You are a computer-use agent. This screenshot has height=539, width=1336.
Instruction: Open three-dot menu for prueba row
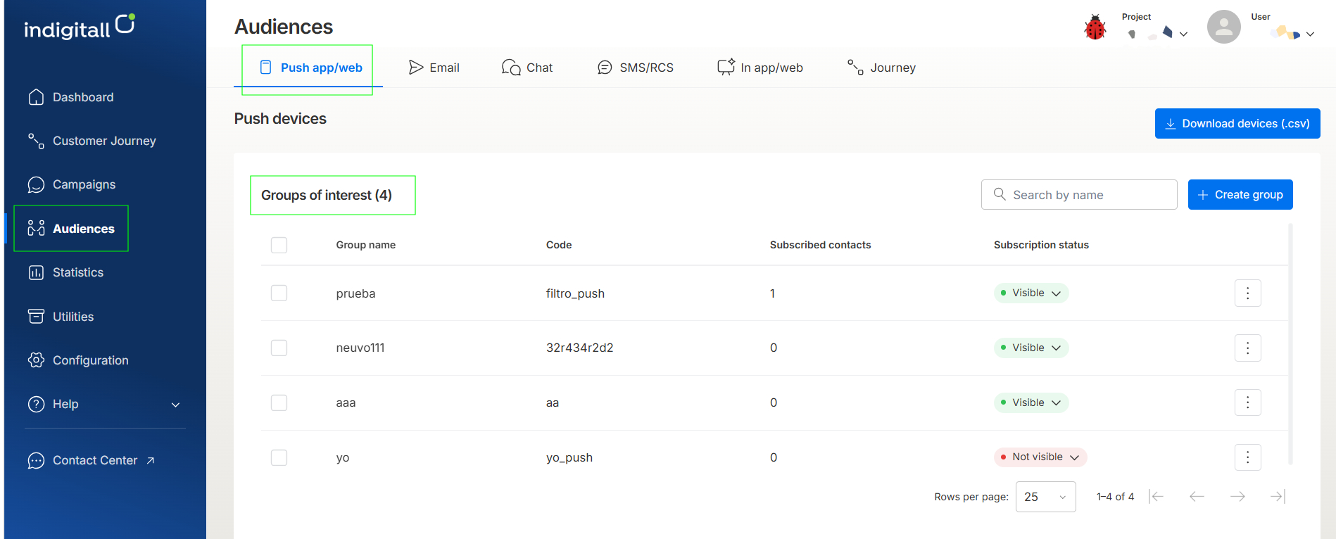(1247, 293)
